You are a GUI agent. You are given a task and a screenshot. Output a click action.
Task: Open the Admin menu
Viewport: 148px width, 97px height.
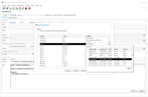(33, 6)
